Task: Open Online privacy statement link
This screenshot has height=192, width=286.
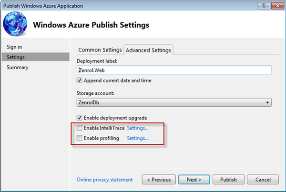Action: point(104,180)
